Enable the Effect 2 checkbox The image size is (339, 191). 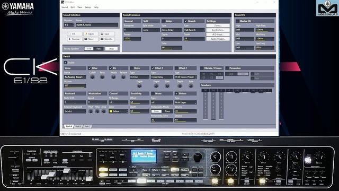176,68
